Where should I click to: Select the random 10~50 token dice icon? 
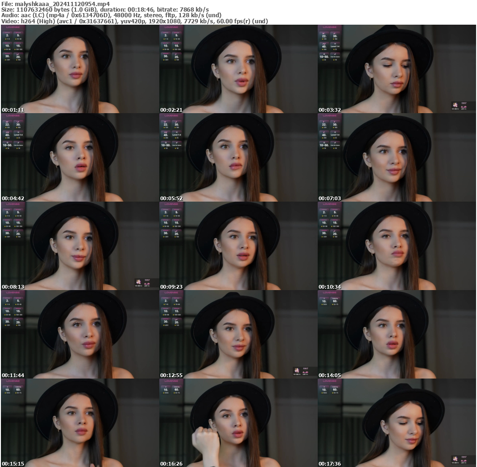[x=324, y=54]
